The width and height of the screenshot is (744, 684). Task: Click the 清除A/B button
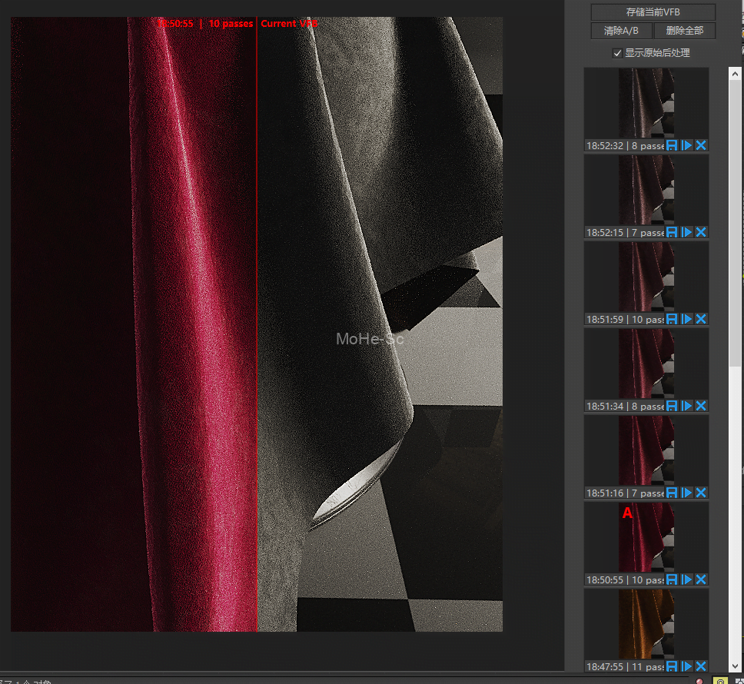coord(621,31)
